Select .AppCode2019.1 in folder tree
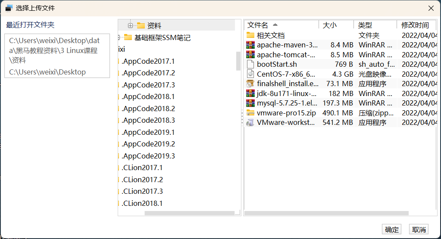 point(148,132)
